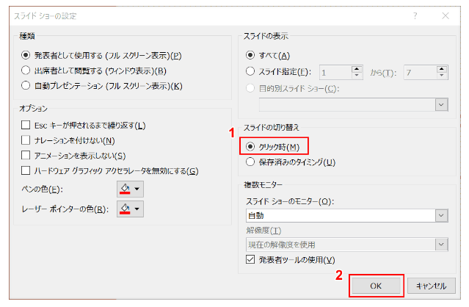Expand the スライド ショーのモニター dropdown

[x=441, y=215]
